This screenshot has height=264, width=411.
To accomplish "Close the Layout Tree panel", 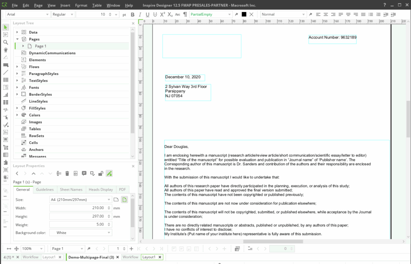I will click(133, 23).
